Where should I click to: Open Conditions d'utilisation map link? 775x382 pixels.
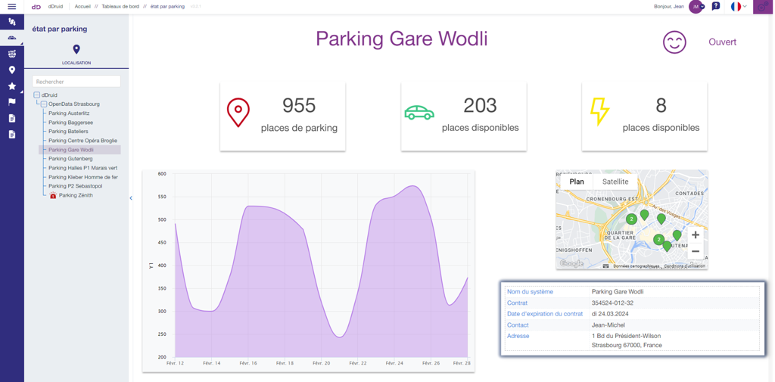(x=685, y=266)
